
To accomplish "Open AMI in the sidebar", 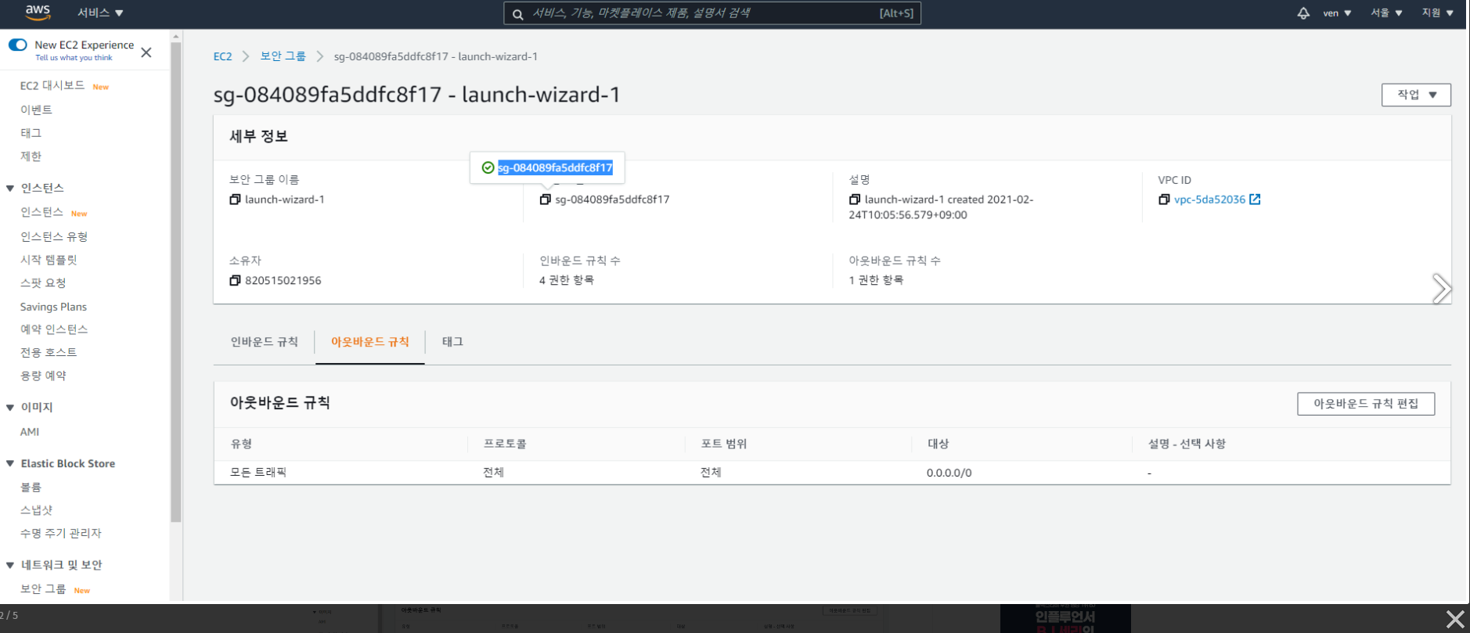I will [30, 432].
